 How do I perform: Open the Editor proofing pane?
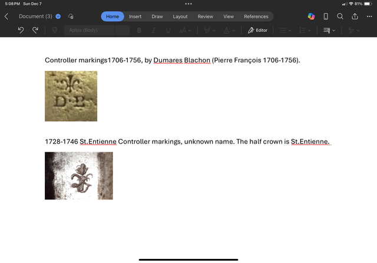pos(257,30)
